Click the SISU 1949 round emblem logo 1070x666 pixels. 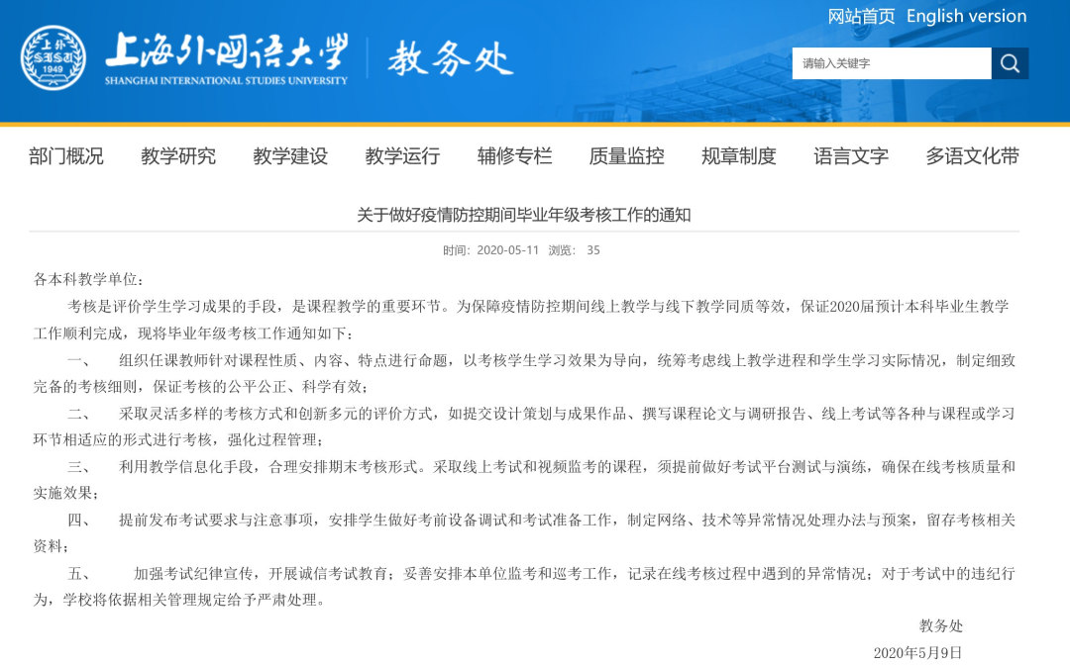point(53,58)
